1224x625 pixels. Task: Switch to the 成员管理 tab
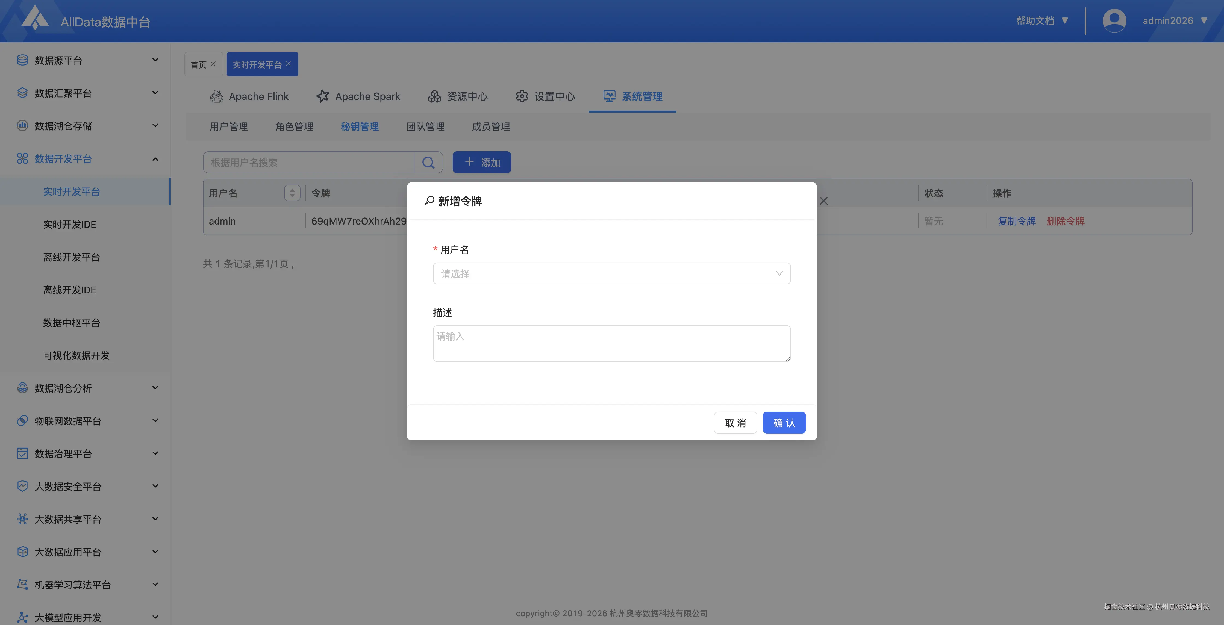pyautogui.click(x=491, y=126)
